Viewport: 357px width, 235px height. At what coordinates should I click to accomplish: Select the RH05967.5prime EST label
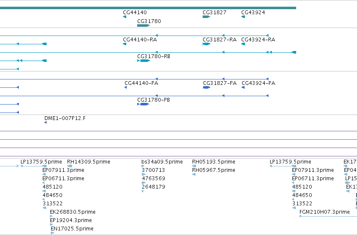(x=214, y=170)
